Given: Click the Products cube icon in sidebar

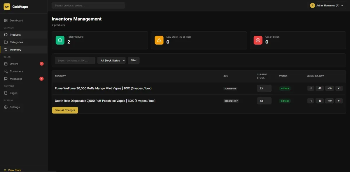Looking at the screenshot, I should (6, 35).
